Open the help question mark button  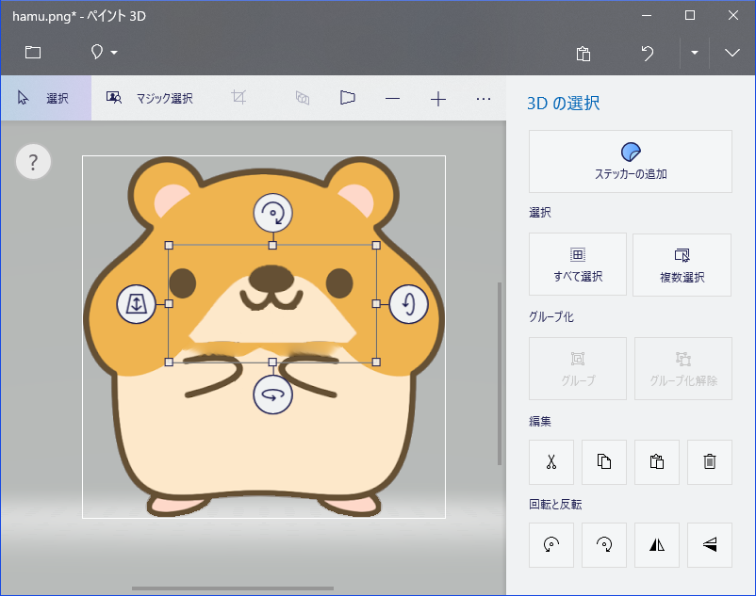33,162
